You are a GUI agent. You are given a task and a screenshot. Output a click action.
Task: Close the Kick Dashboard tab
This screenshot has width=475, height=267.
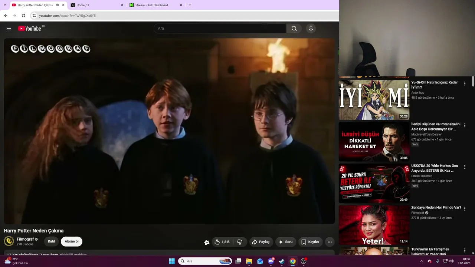point(181,5)
